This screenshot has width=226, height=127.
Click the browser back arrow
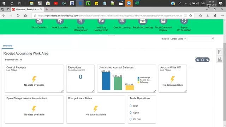[x=4, y=16]
